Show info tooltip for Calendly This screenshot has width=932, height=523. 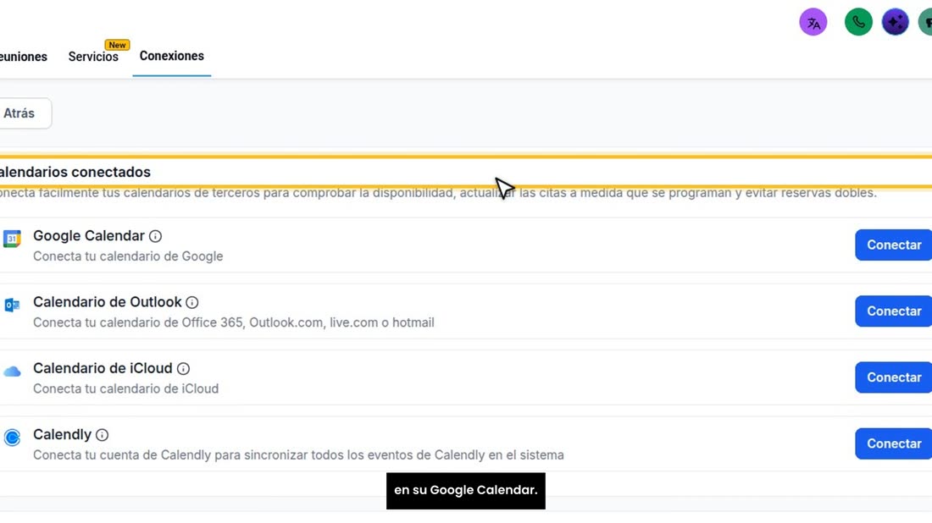[103, 435]
